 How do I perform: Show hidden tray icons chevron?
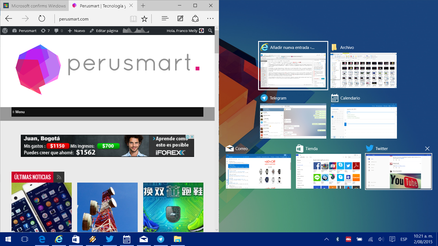click(x=327, y=239)
